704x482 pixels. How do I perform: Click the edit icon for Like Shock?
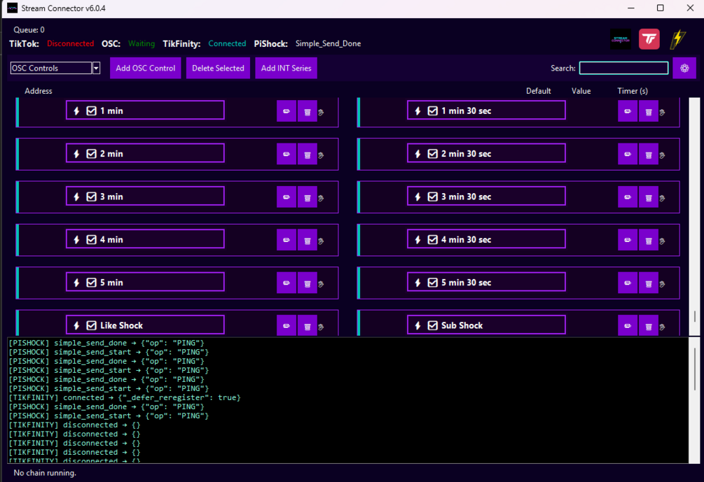[287, 325]
